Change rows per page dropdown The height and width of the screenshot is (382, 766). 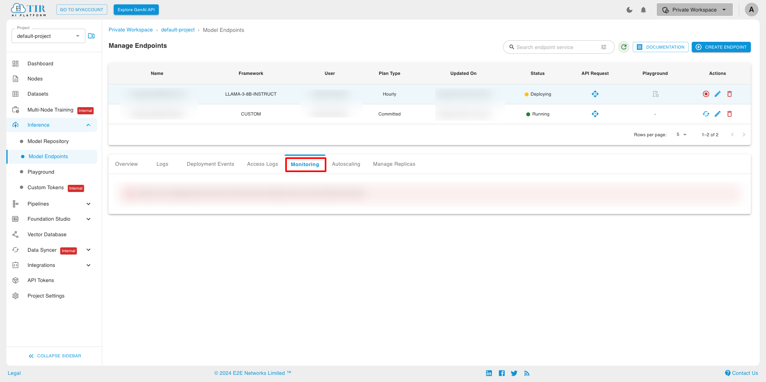681,135
